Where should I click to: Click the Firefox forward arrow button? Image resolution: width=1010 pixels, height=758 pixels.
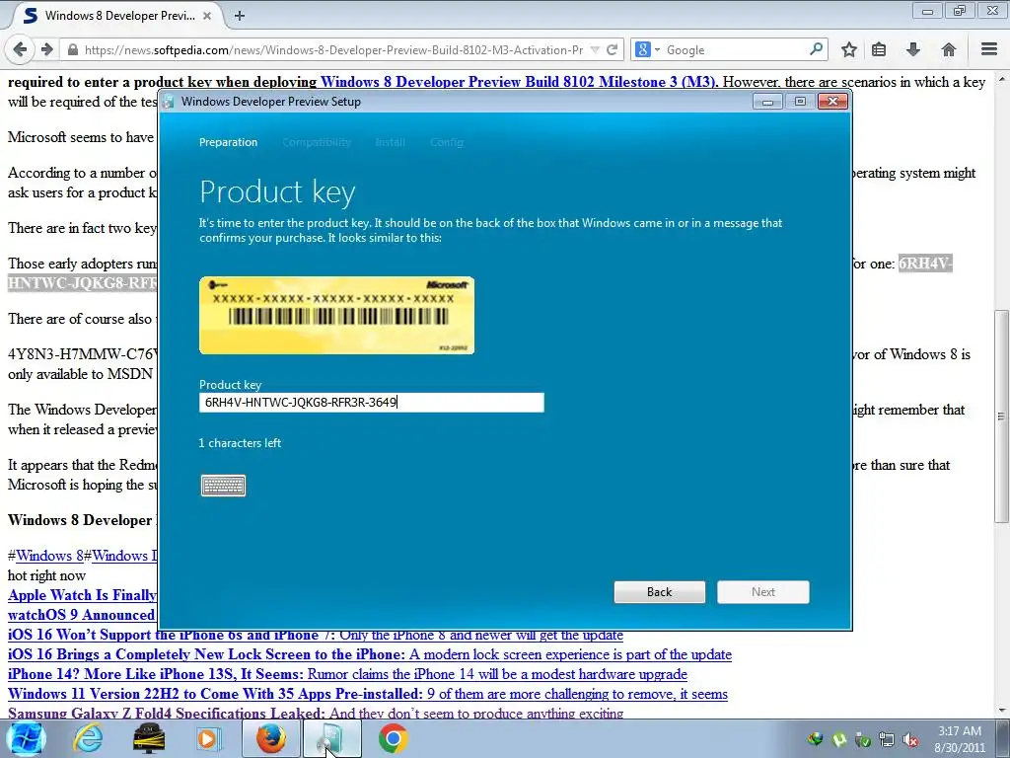[46, 49]
